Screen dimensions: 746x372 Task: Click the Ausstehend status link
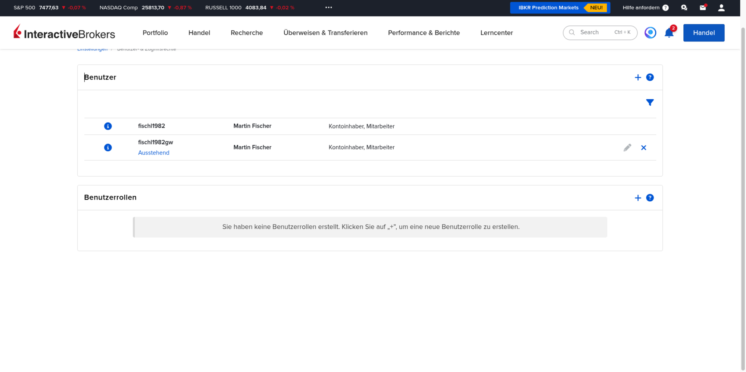[x=154, y=153]
